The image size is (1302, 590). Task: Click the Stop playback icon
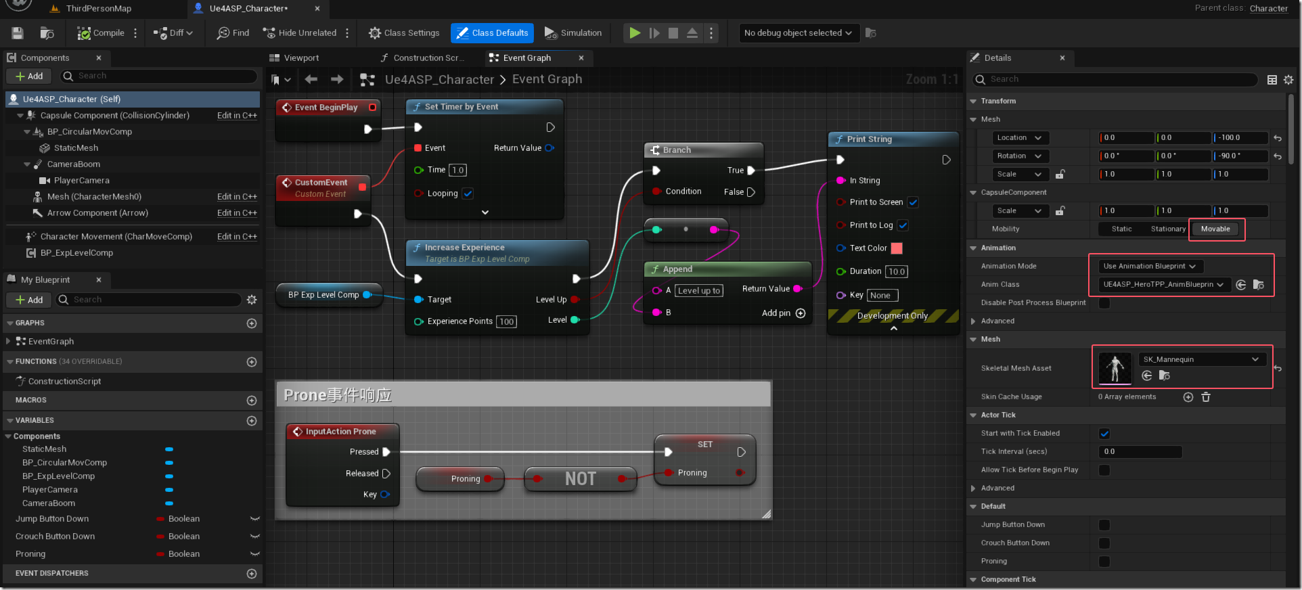(673, 33)
